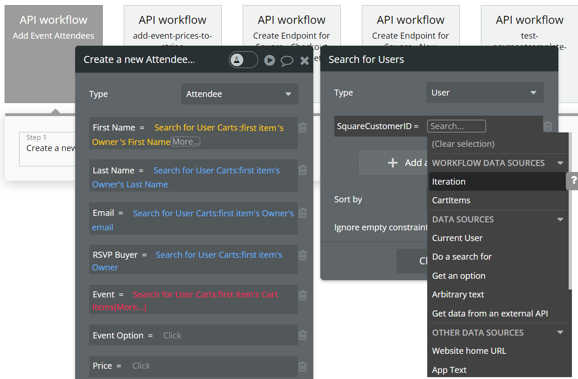Click the Search input in SquareCustomerID constraint
Viewport: 578px width, 379px height.
pos(456,126)
